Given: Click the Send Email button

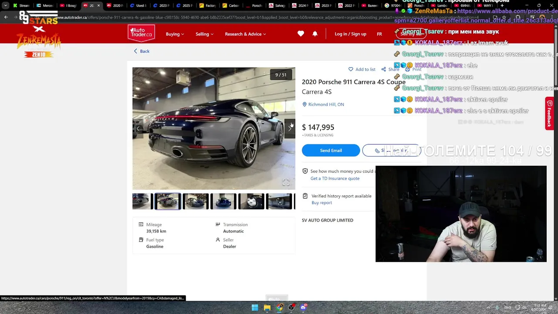Looking at the screenshot, I should 331,150.
